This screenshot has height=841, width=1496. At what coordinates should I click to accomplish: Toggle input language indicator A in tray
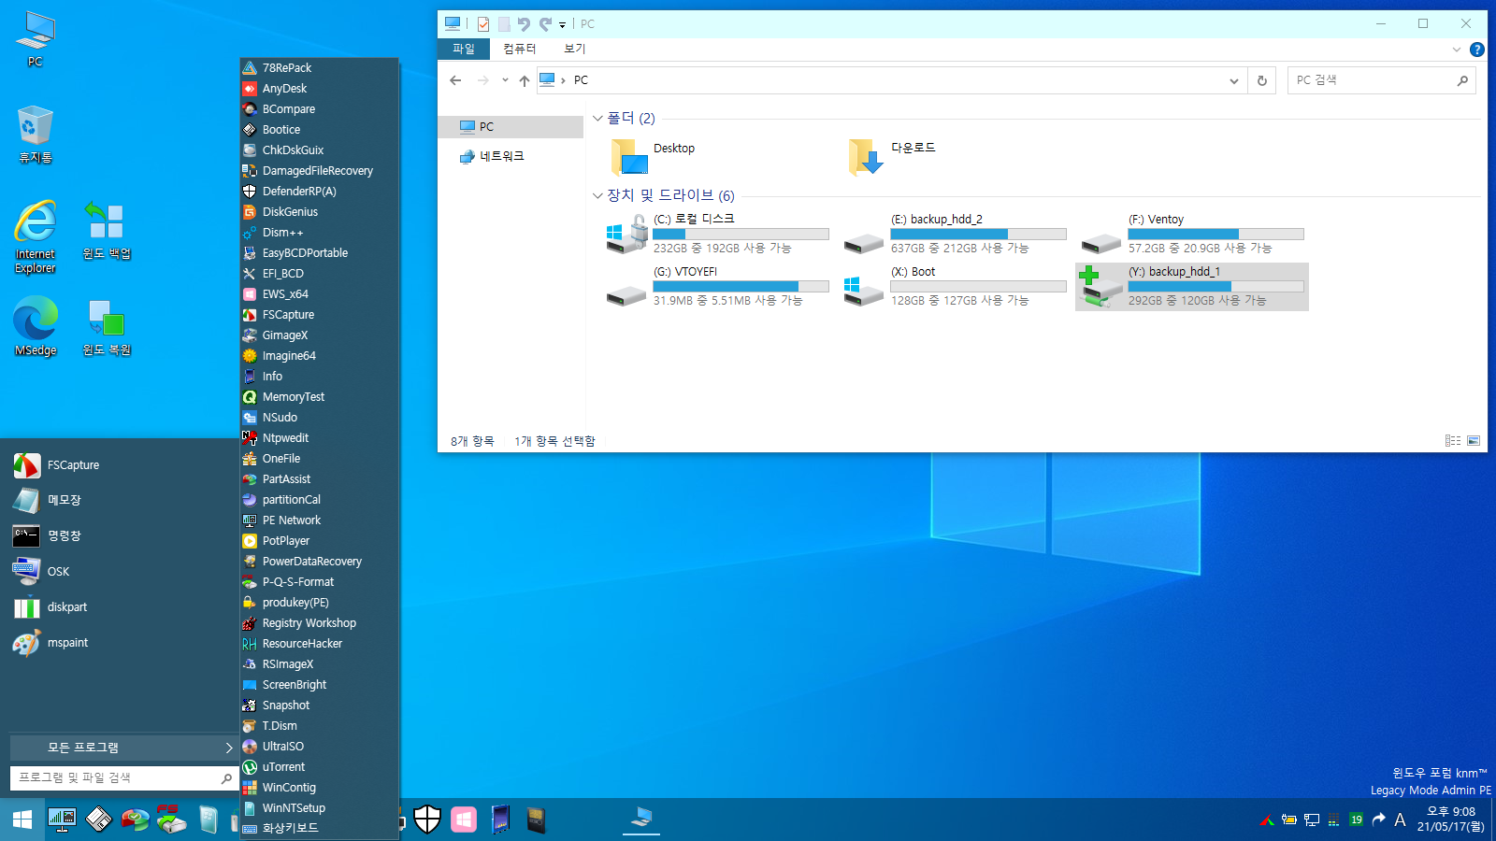(1400, 820)
